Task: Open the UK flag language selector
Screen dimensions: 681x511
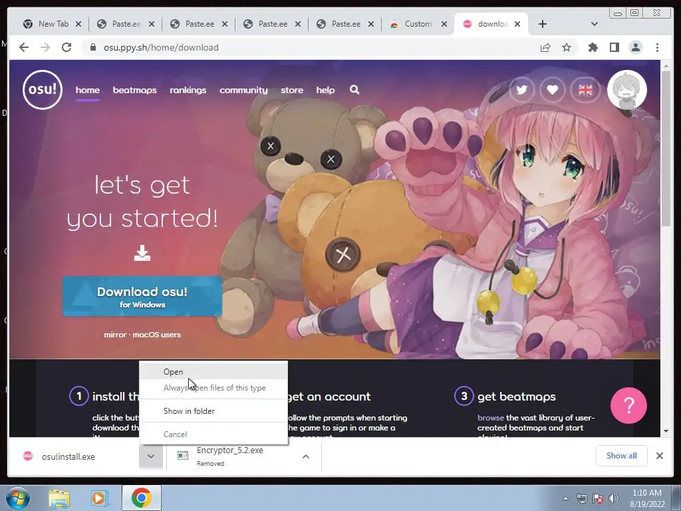Action: [x=585, y=90]
